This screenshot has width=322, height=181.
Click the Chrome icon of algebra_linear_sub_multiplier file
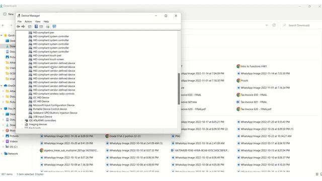41,150
